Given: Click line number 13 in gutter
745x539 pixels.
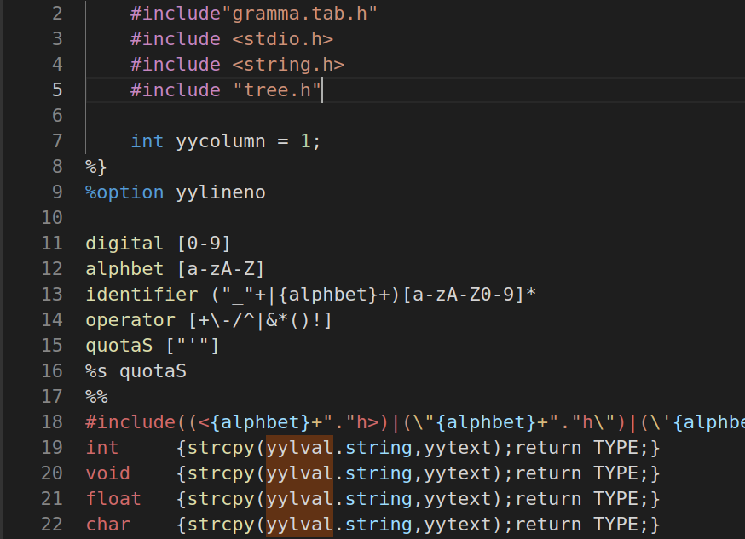Looking at the screenshot, I should [52, 294].
